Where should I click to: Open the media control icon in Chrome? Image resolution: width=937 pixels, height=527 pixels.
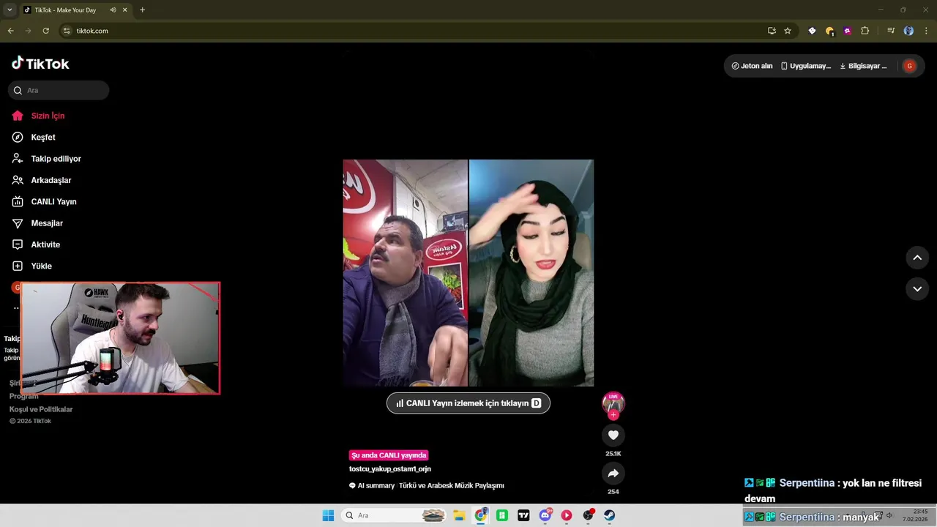[891, 31]
